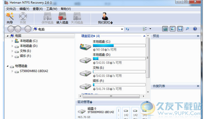The height and width of the screenshot is (119, 204).
Task: Click the E: drive icon in drive list
Action: point(85,73)
